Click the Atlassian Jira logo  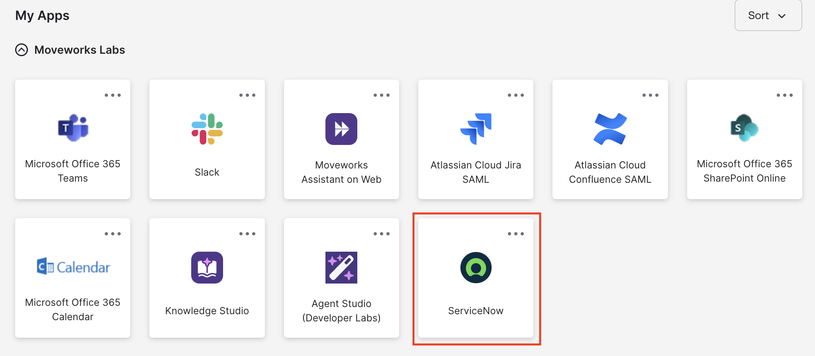[x=476, y=129]
